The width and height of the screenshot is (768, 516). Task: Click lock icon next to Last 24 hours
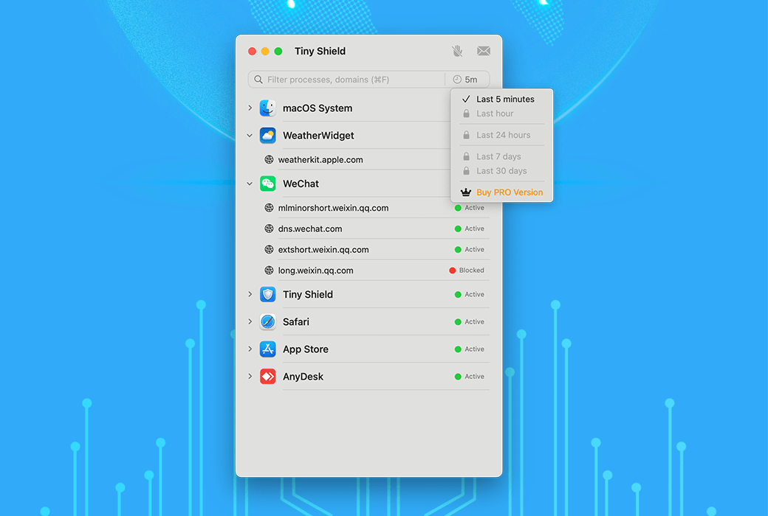click(x=466, y=135)
